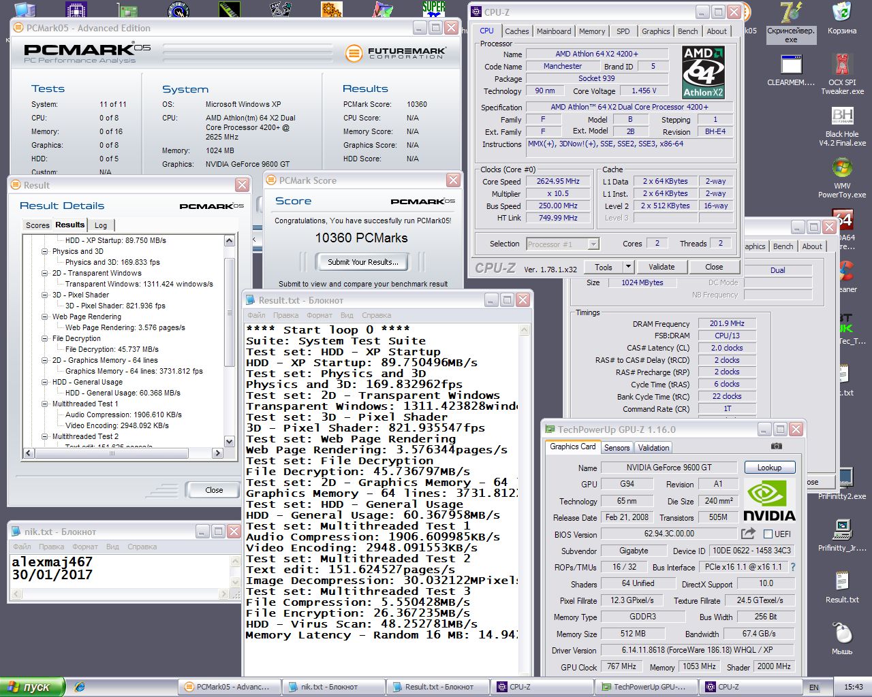Click GPU-Z BIOS export share icon
Screen dimensions: 872x697
pos(748,534)
